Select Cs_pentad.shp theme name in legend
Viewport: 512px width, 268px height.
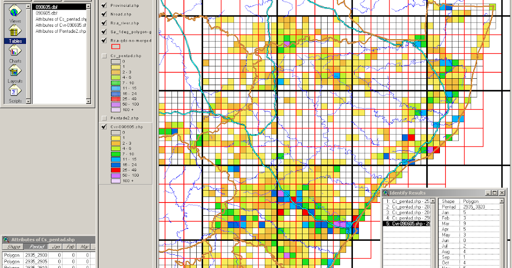point(126,56)
